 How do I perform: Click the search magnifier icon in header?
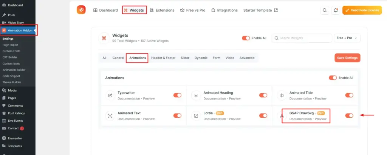click(x=325, y=10)
